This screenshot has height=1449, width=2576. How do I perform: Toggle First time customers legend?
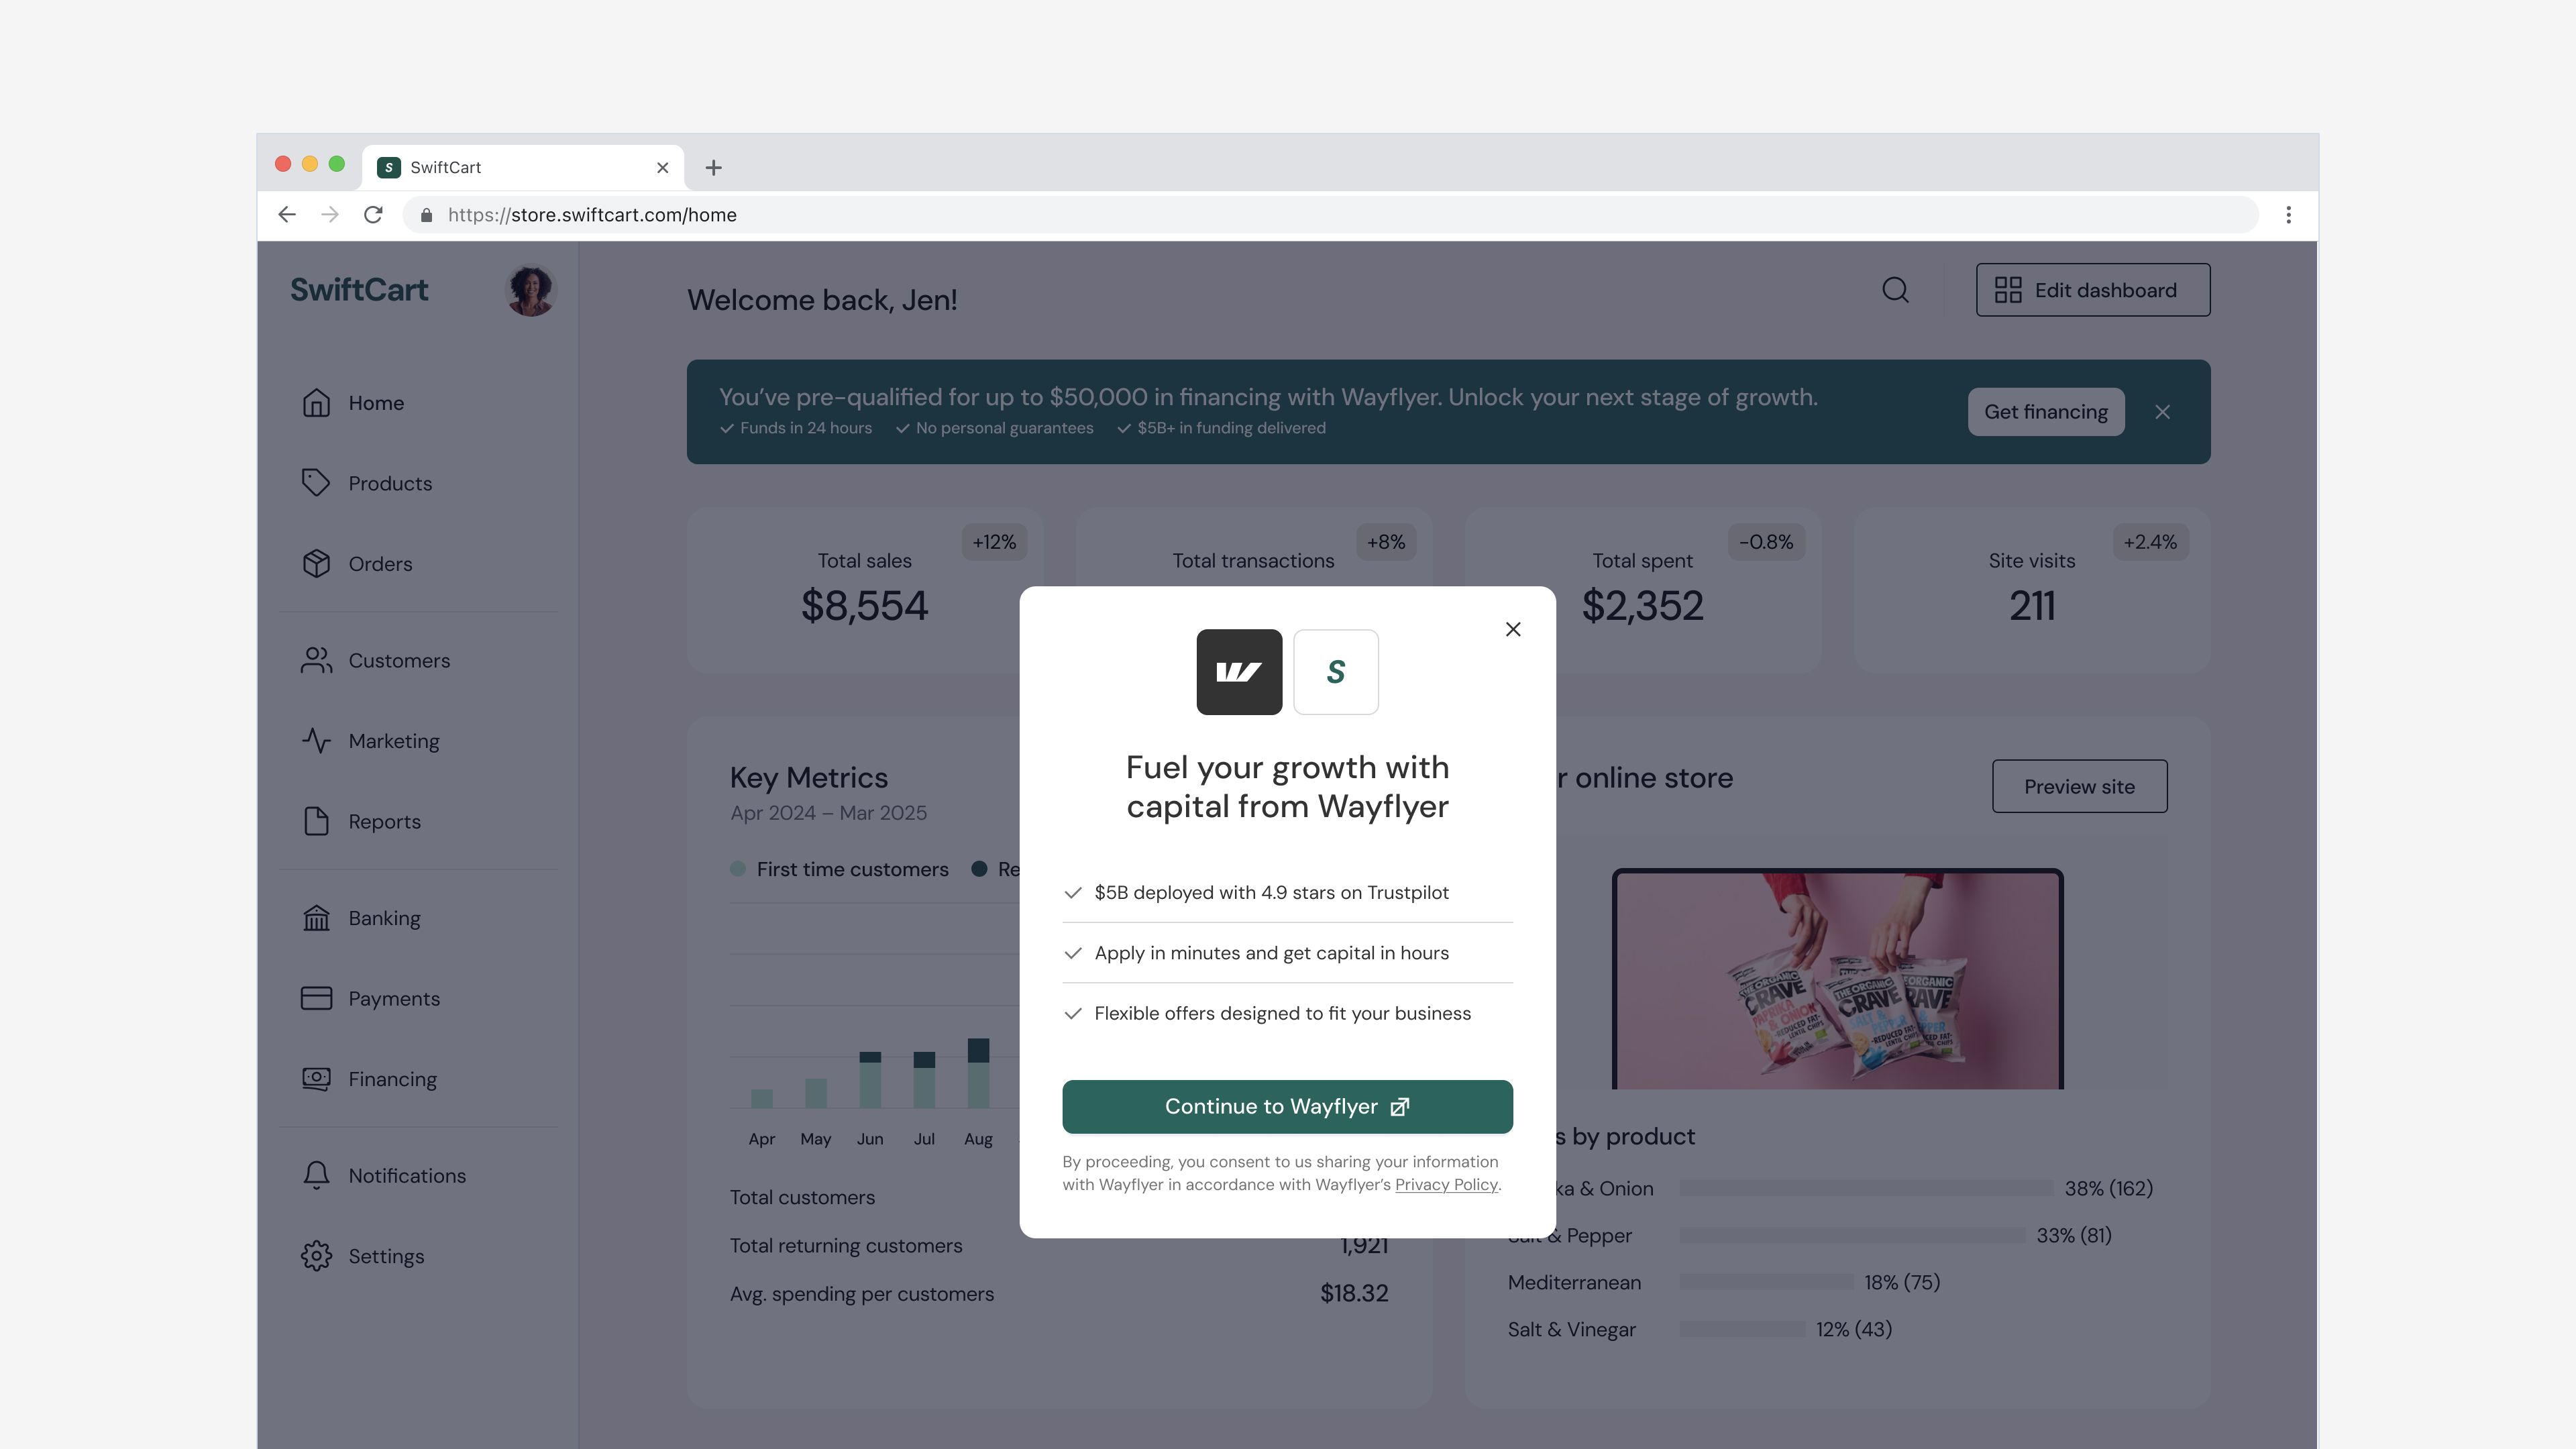tap(840, 869)
